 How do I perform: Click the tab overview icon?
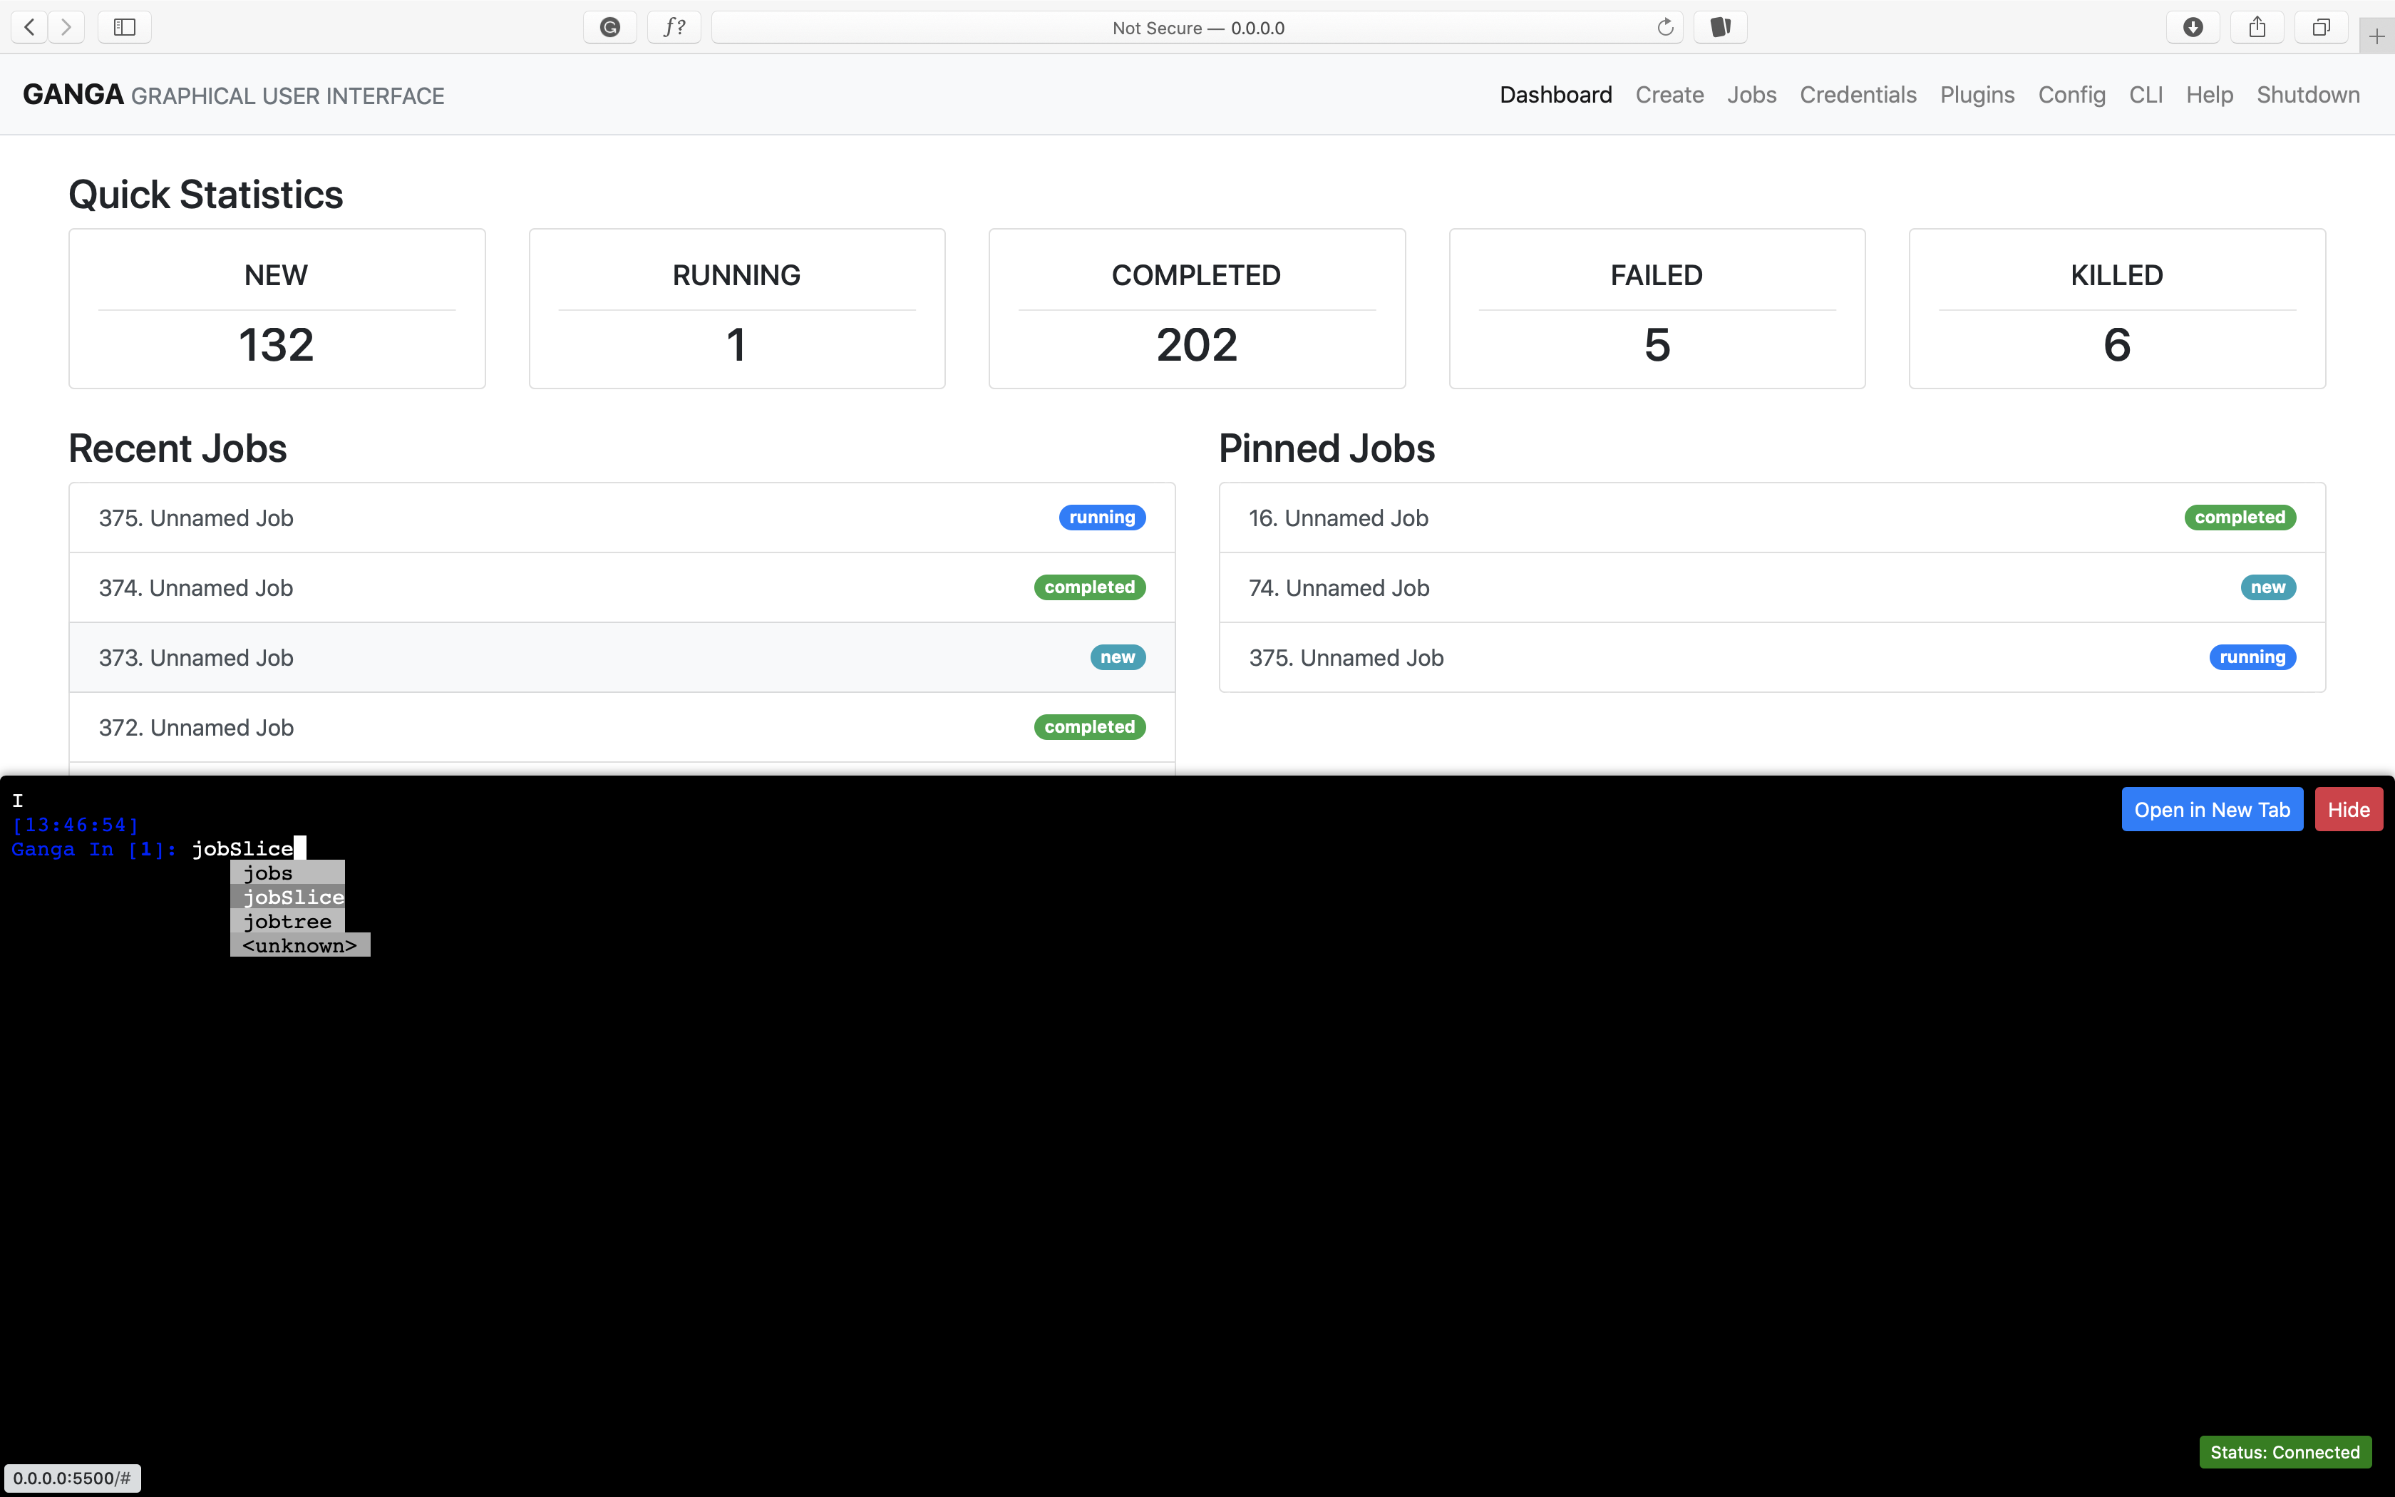(x=2319, y=27)
